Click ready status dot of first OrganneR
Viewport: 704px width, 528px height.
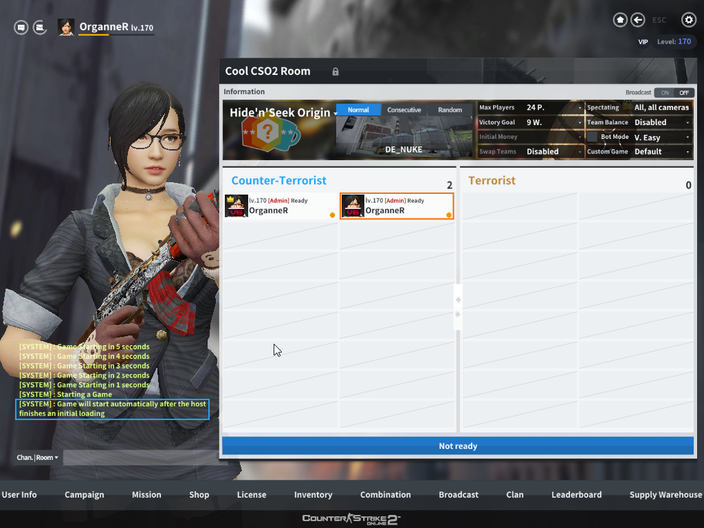coord(332,215)
